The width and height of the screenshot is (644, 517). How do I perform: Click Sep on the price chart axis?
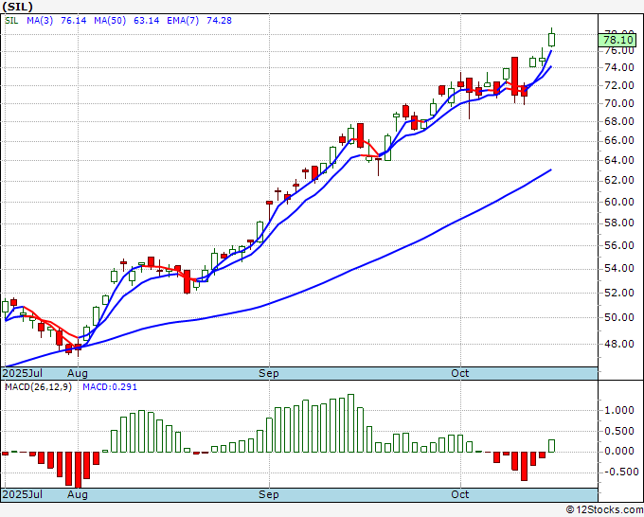point(269,373)
